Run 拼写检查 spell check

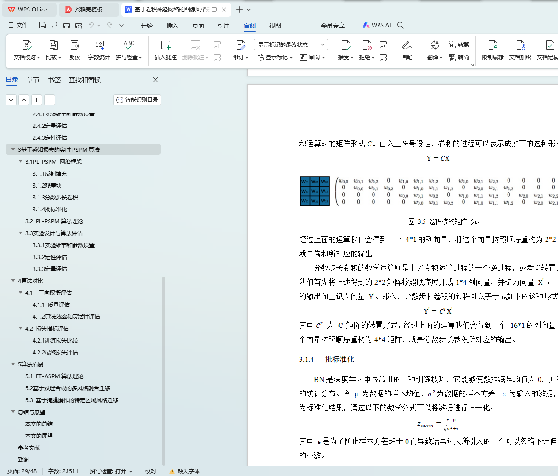tap(129, 50)
